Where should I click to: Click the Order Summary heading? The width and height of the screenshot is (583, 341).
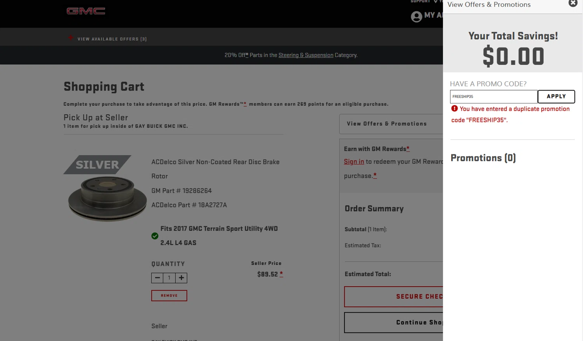point(374,209)
